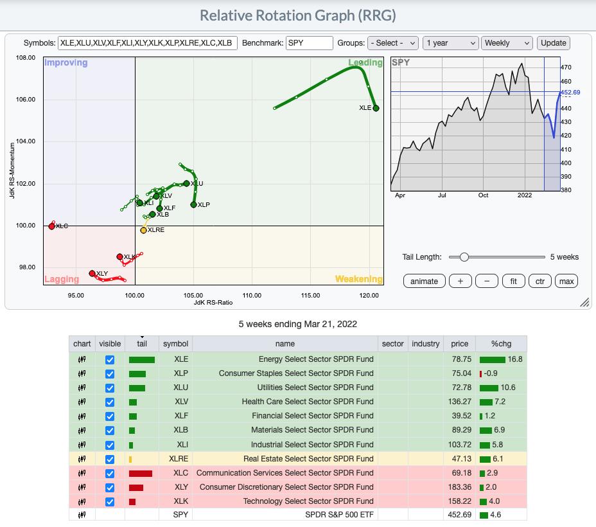Sort table by tail column
The width and height of the screenshot is (596, 527).
[142, 344]
